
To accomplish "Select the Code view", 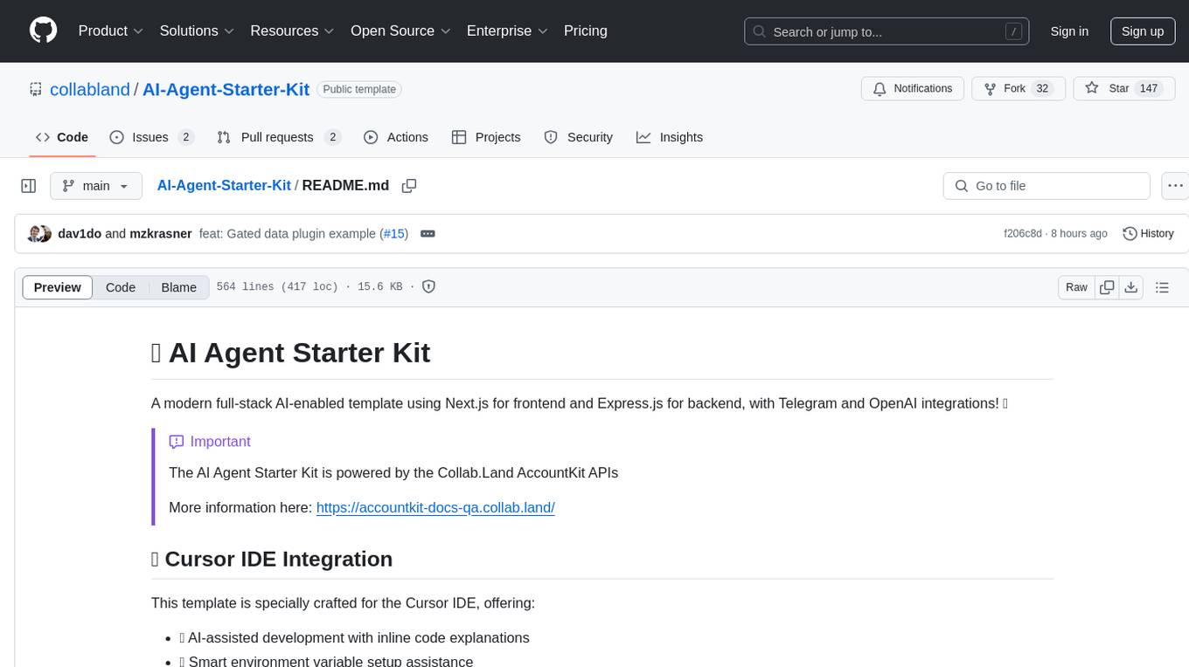I will tap(121, 287).
